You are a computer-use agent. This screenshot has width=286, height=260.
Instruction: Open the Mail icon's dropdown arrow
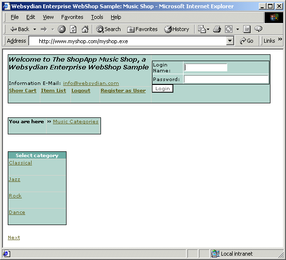[x=208, y=29]
